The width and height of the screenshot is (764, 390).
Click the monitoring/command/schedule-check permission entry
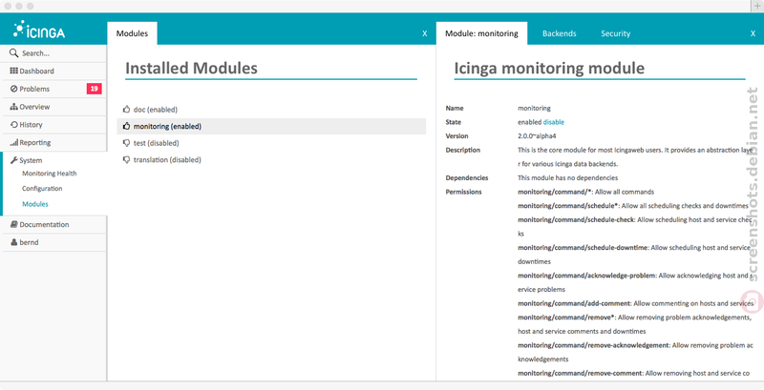635,227
